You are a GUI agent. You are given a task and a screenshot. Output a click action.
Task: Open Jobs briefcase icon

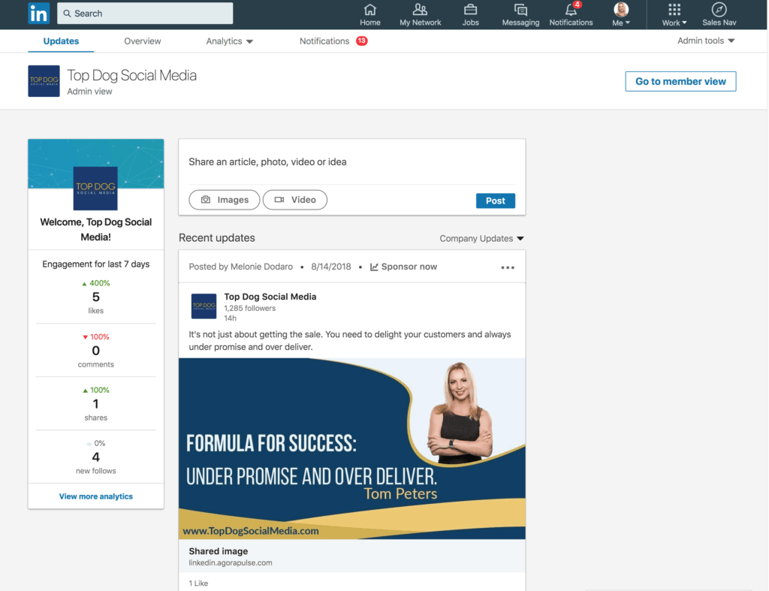(x=470, y=10)
